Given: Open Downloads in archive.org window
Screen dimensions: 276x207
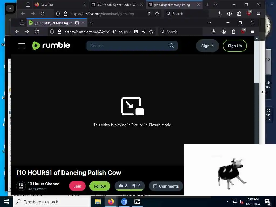Looking at the screenshot, I should click(x=219, y=13).
